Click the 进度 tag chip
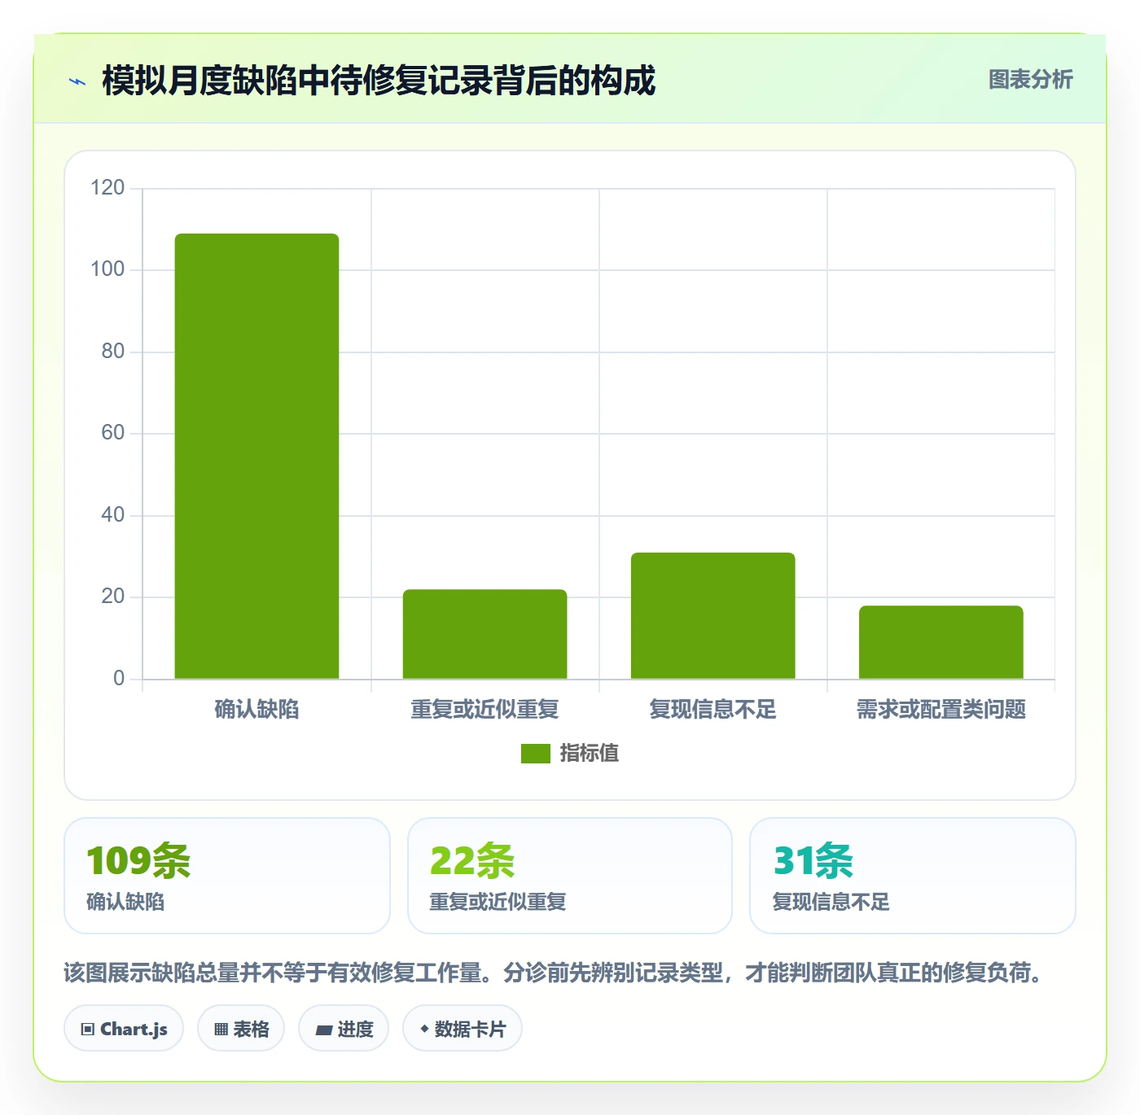The height and width of the screenshot is (1115, 1140). (x=344, y=1029)
